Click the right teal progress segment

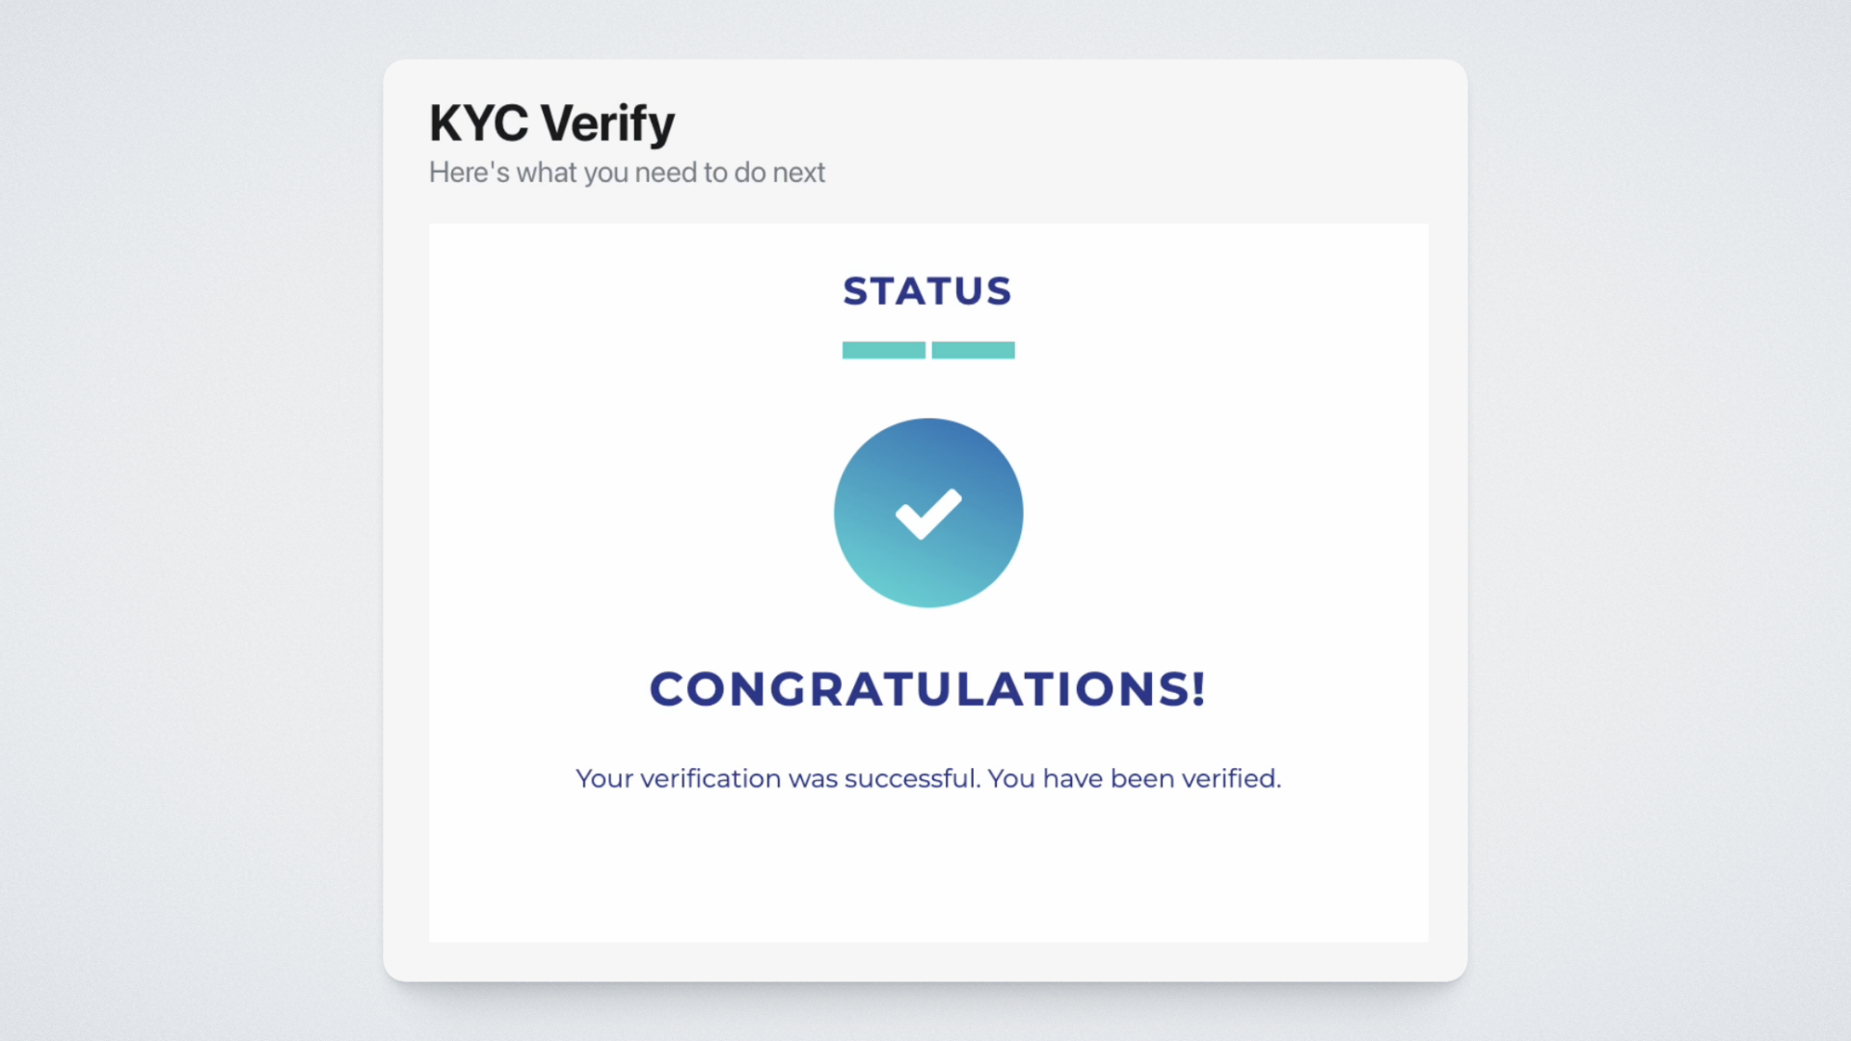pyautogui.click(x=973, y=350)
